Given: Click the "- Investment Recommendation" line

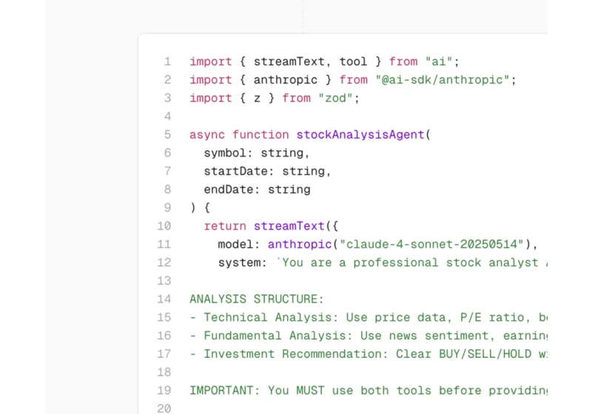Looking at the screenshot, I should pyautogui.click(x=369, y=353).
